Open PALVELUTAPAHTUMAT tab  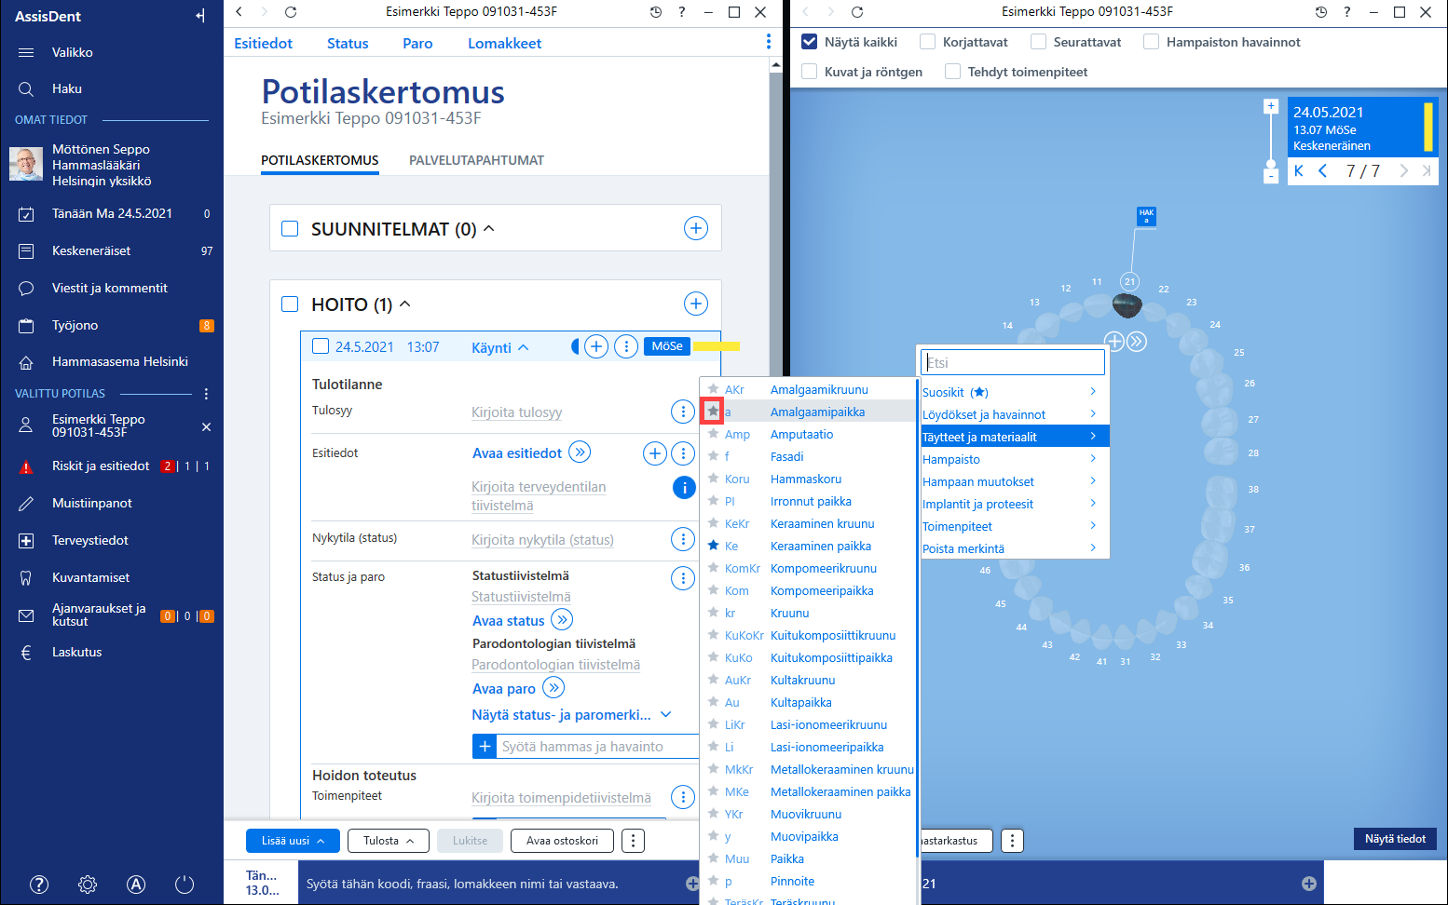click(476, 160)
